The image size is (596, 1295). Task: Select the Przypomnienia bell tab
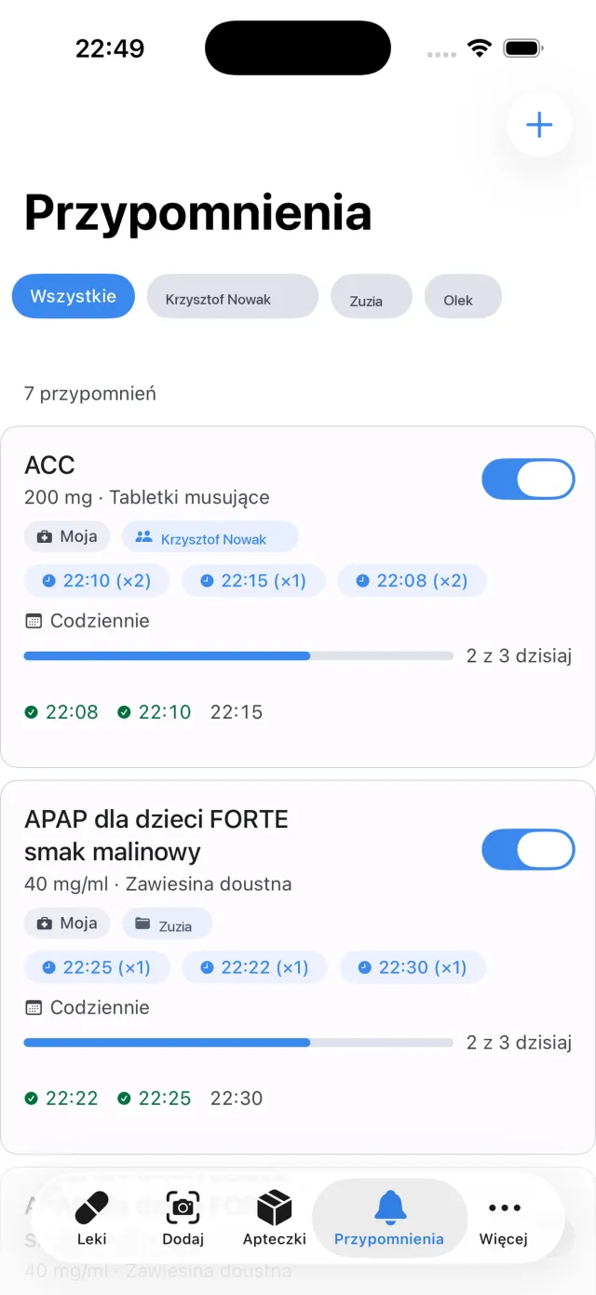click(x=389, y=1219)
